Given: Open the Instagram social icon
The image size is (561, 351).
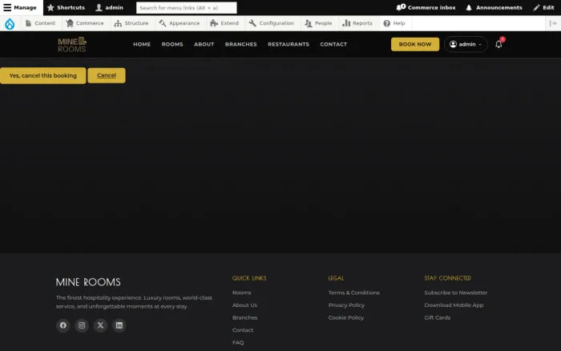Looking at the screenshot, I should 82,325.
